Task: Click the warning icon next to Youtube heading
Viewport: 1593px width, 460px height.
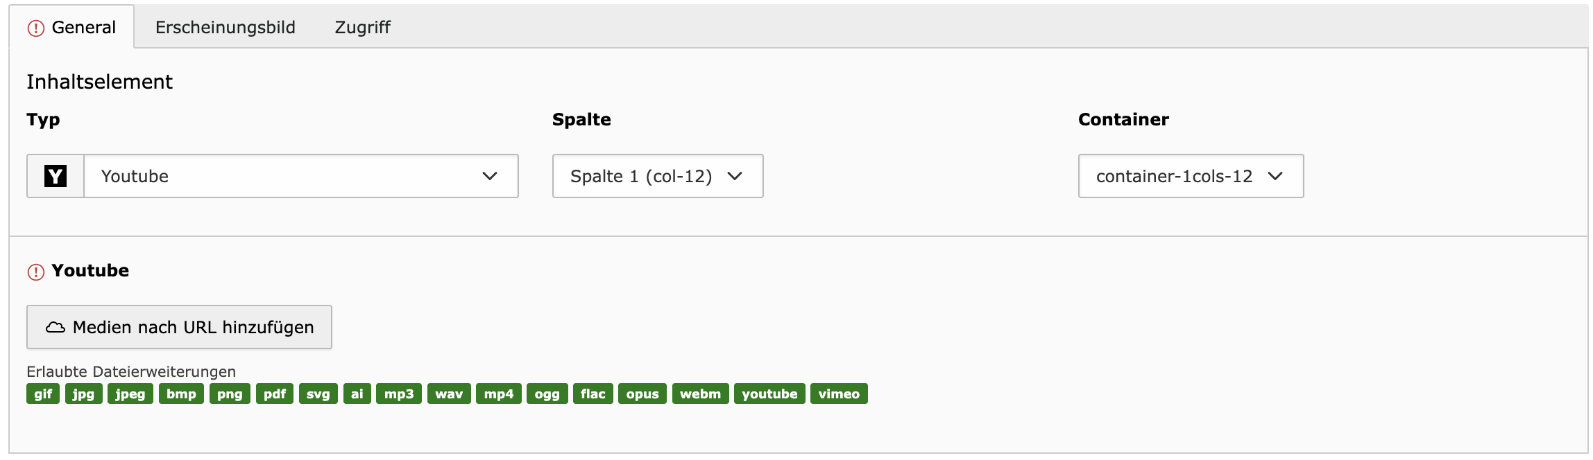Action: 35,272
